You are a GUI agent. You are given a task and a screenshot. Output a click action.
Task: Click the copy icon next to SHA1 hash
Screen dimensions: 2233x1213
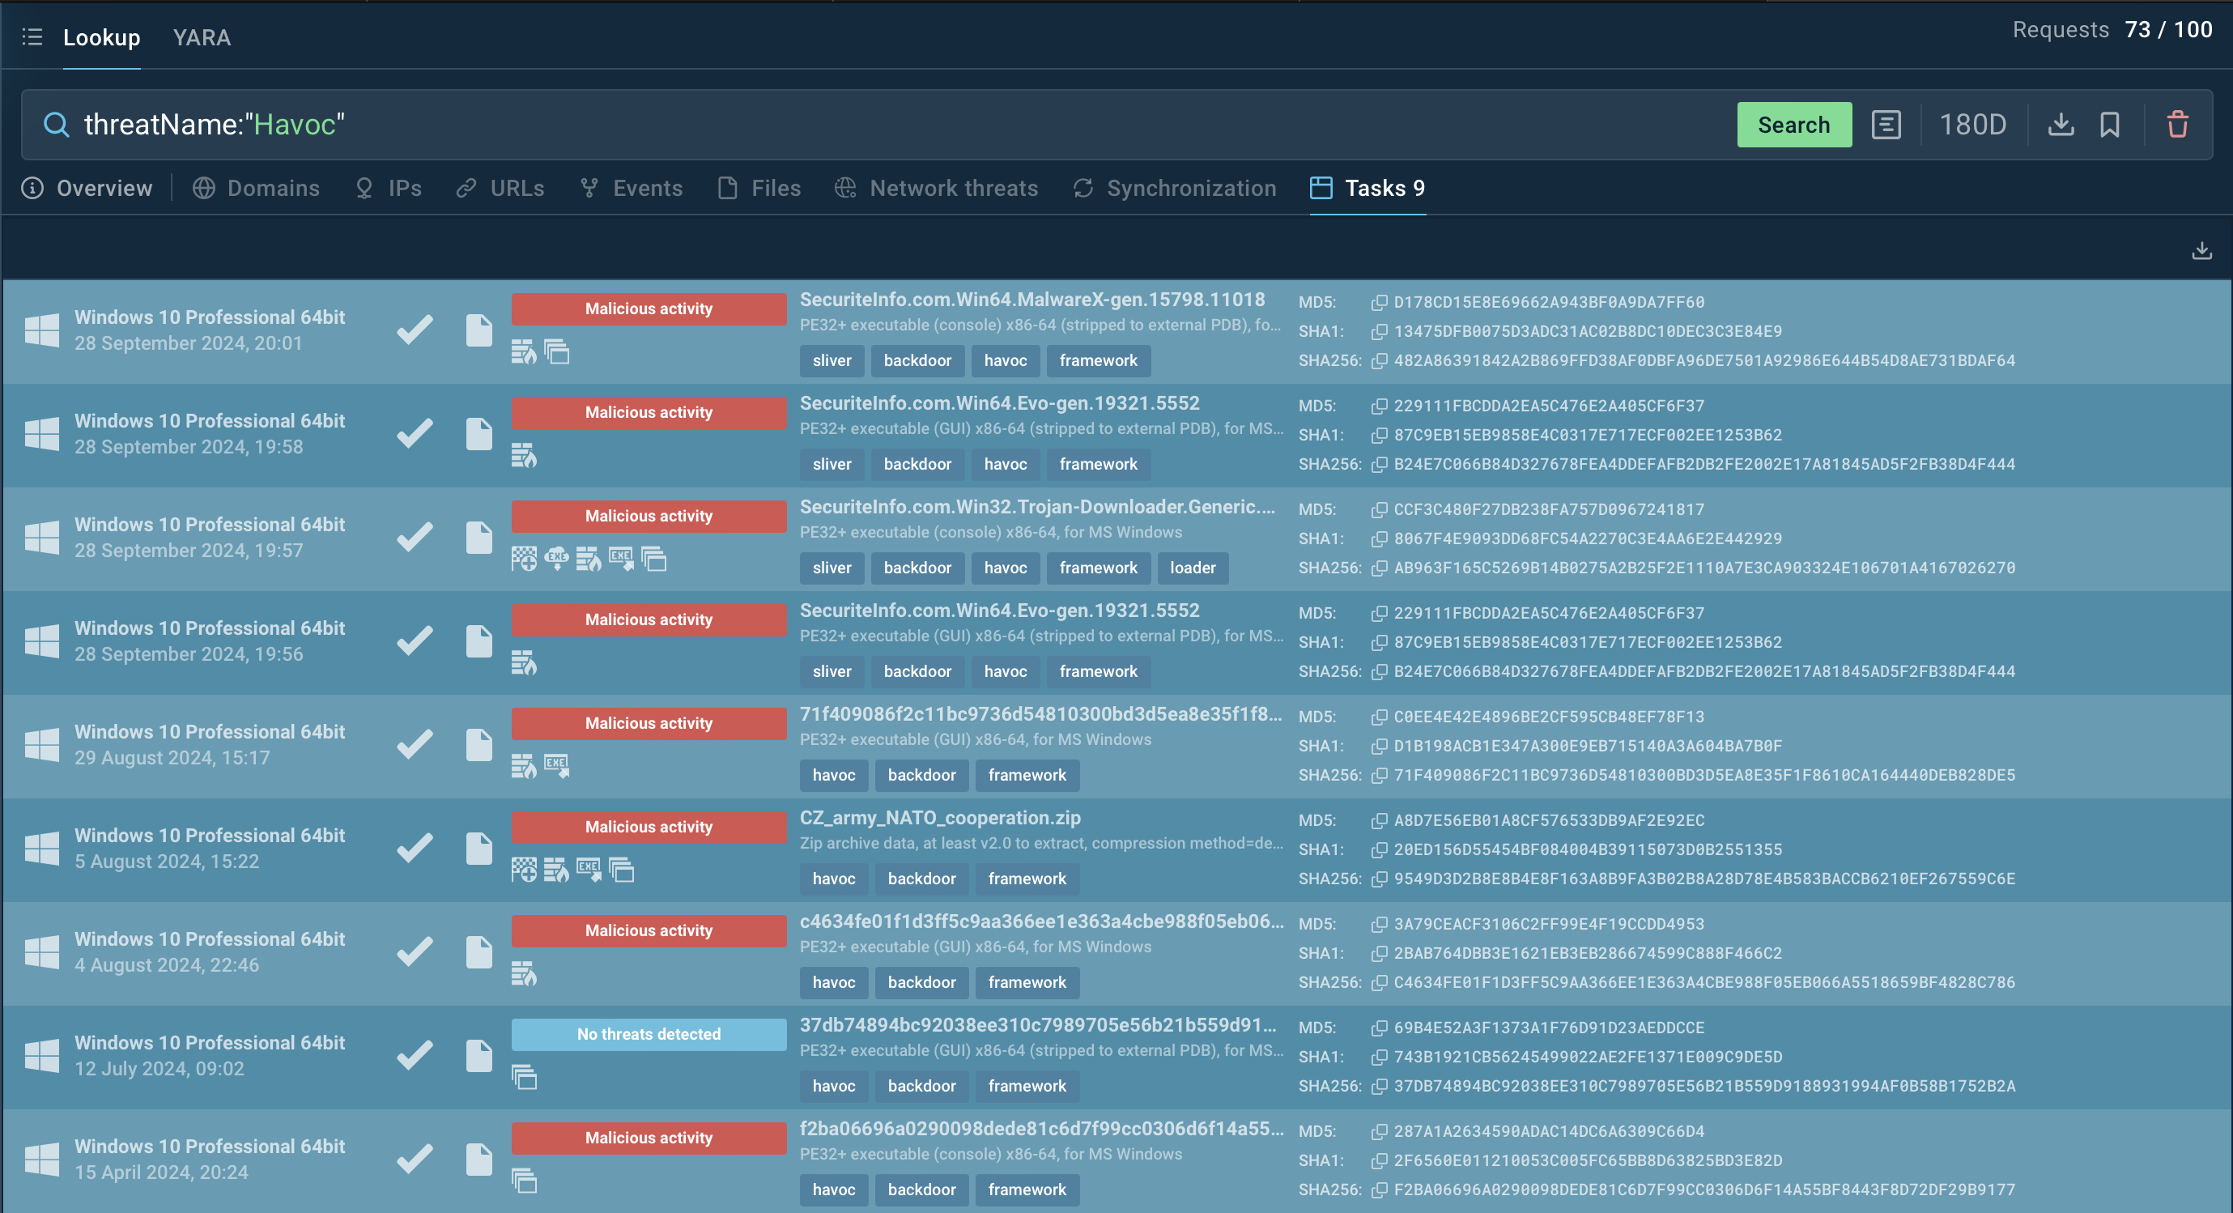tap(1377, 330)
